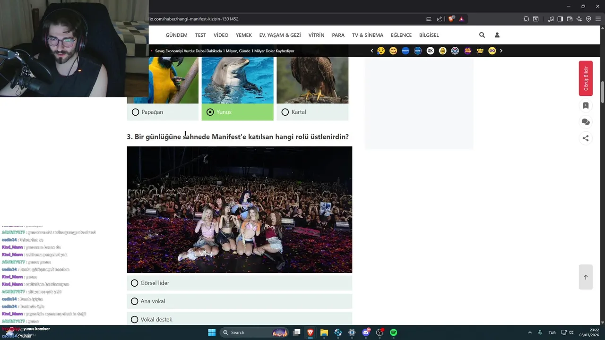Open the GÜNDEM menu item
Image resolution: width=605 pixels, height=340 pixels.
point(176,35)
